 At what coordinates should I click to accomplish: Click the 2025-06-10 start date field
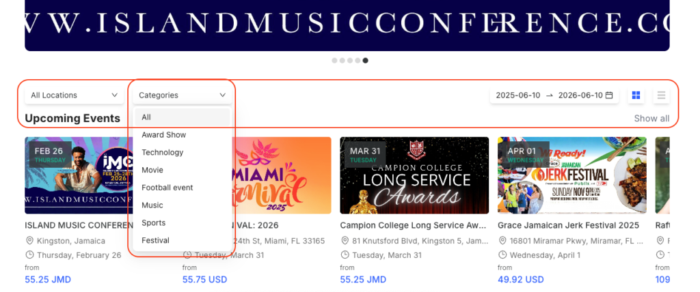pos(518,96)
